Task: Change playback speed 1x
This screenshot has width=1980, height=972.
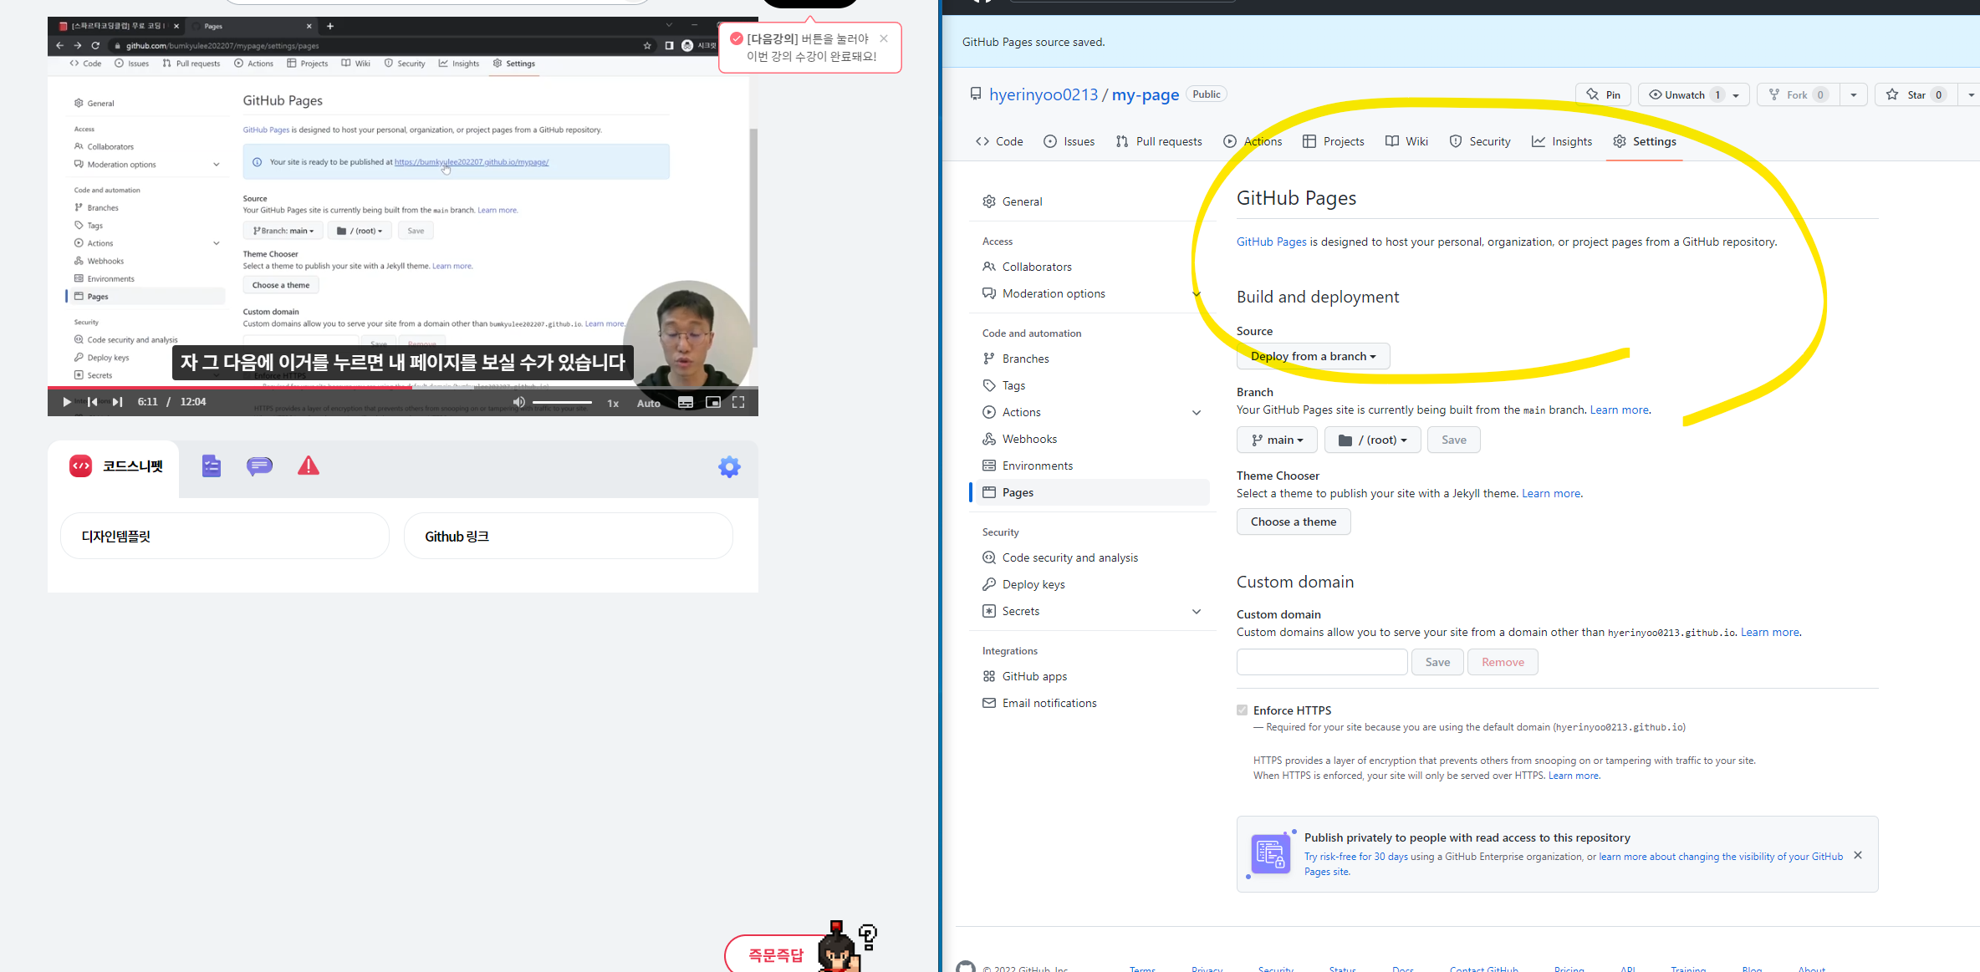Action: click(x=613, y=403)
